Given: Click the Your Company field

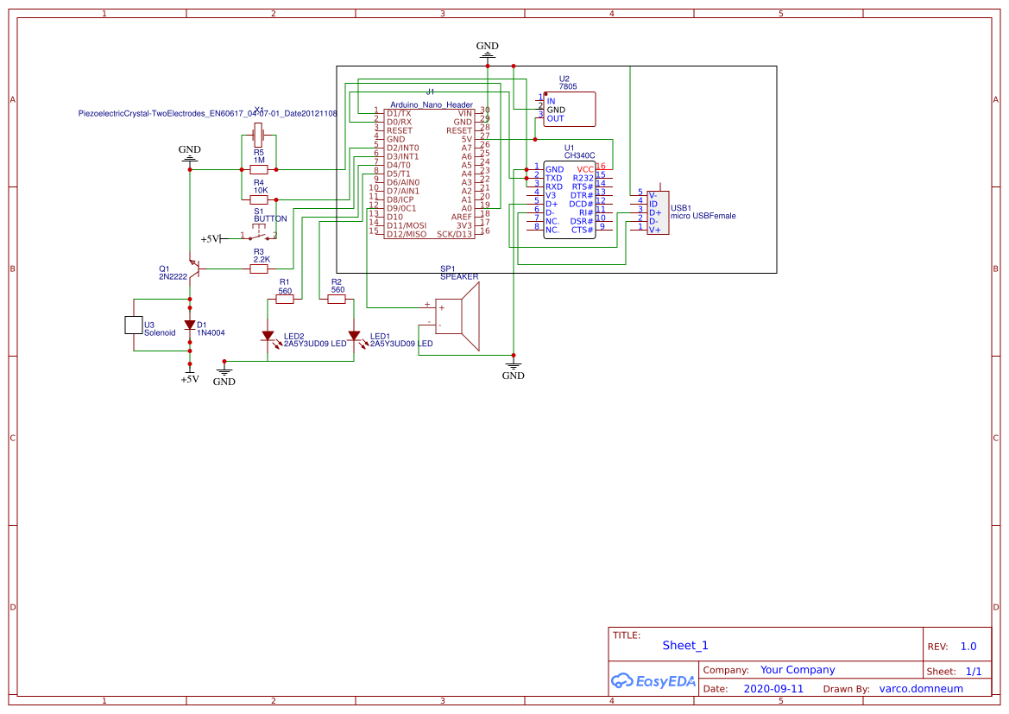Looking at the screenshot, I should (x=798, y=670).
